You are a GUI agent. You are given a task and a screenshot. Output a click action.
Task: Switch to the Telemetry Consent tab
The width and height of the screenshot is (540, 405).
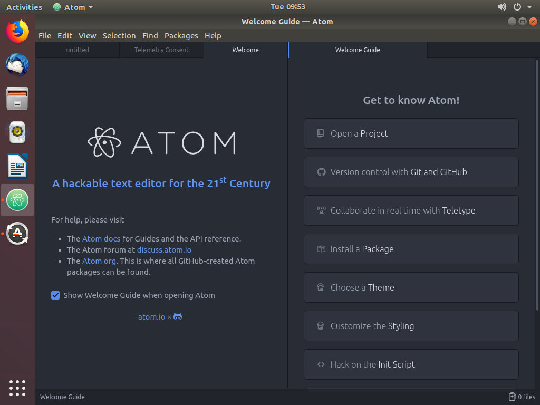(161, 50)
